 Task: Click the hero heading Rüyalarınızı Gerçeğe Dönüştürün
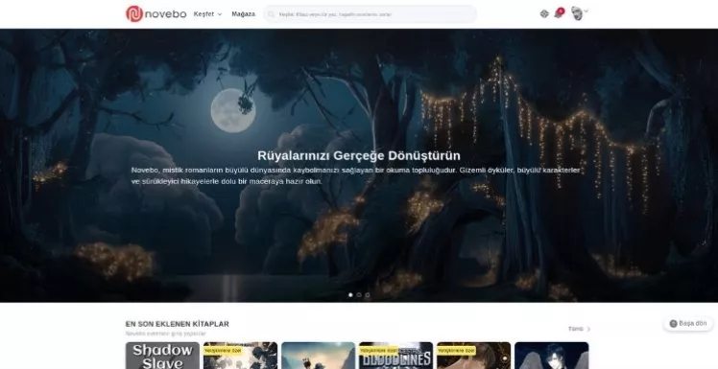[x=359, y=155]
